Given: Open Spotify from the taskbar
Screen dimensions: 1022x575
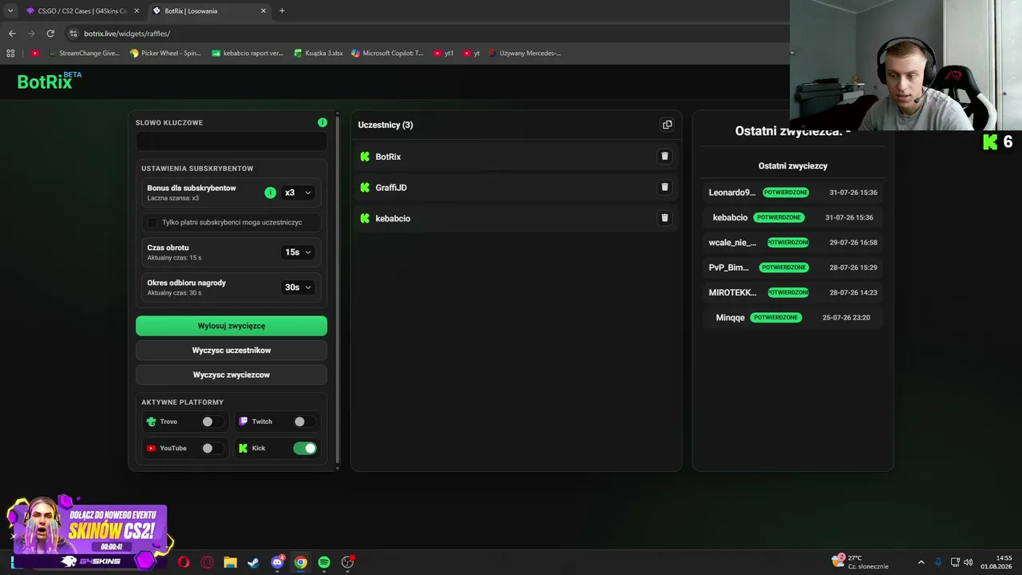Looking at the screenshot, I should click(x=323, y=562).
